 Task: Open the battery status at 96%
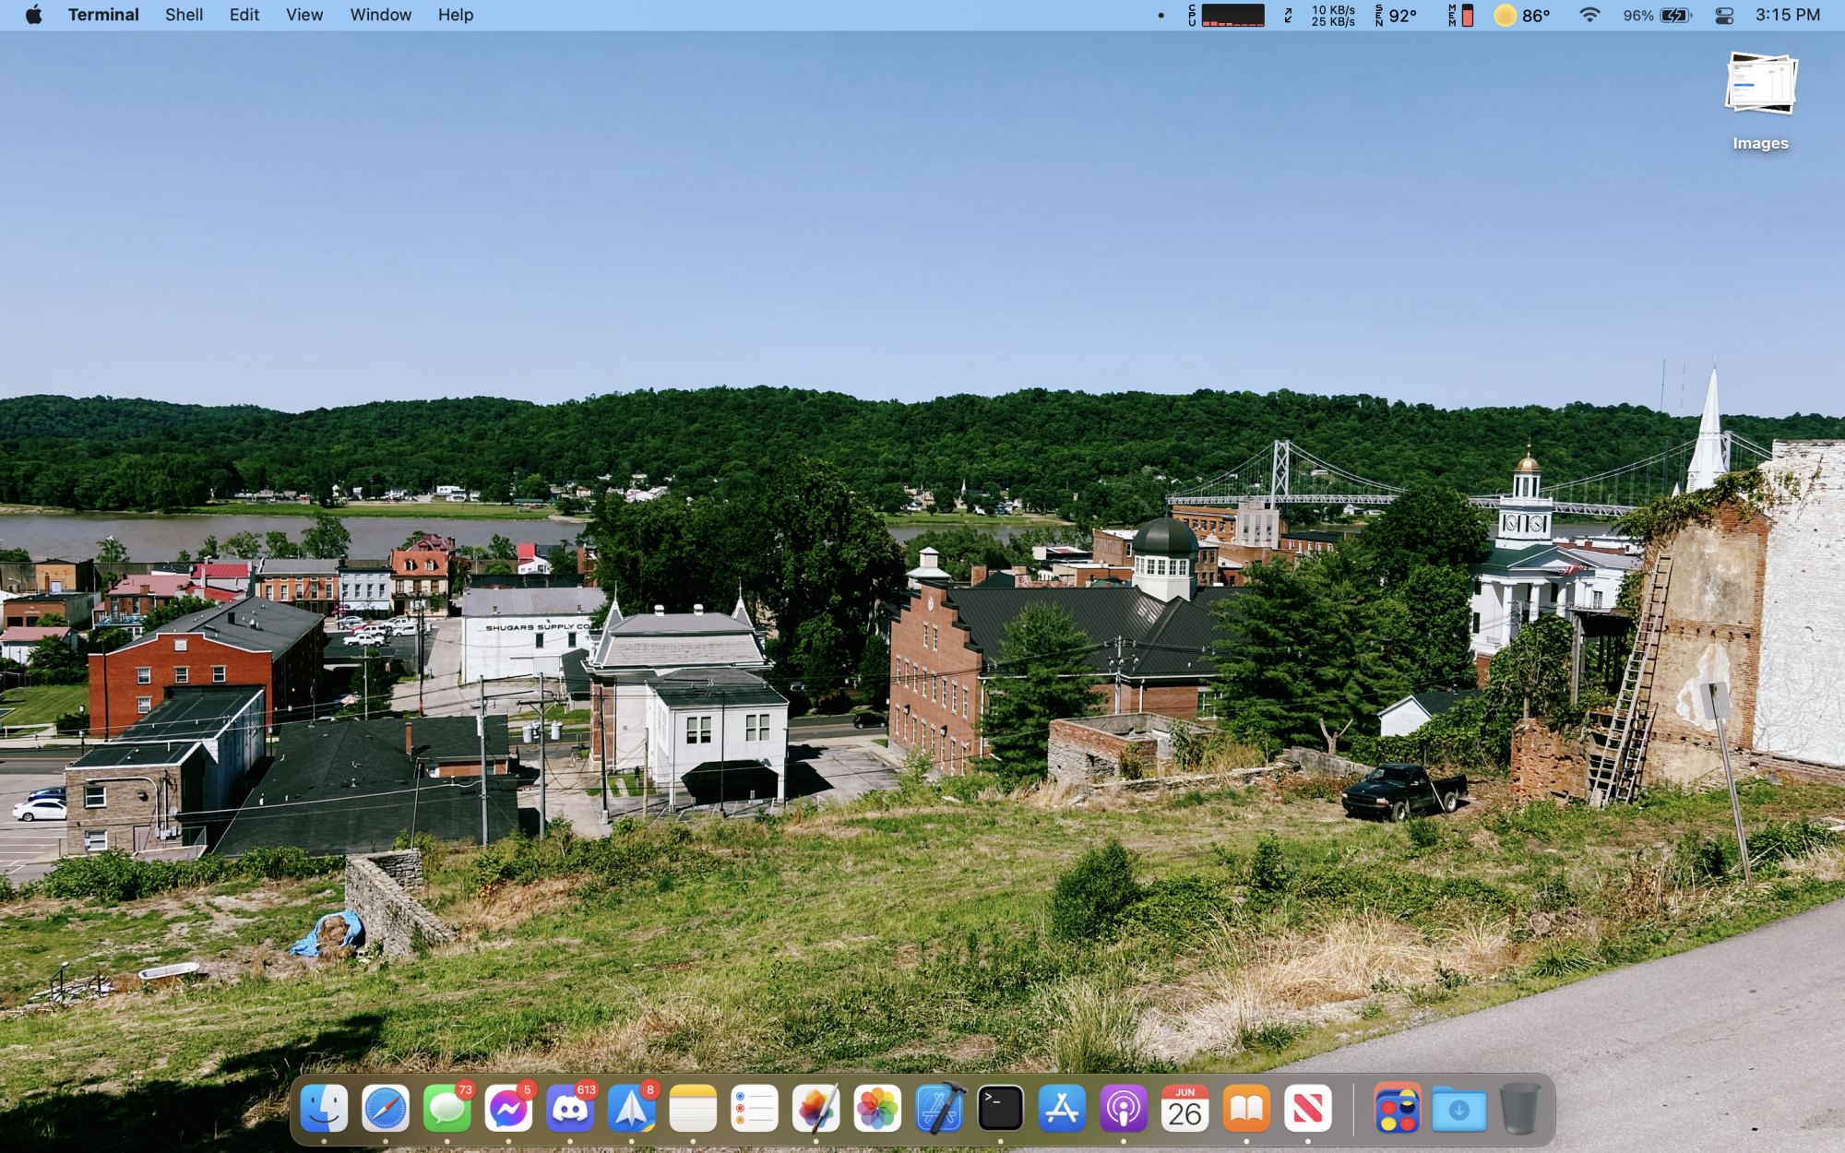click(1658, 16)
